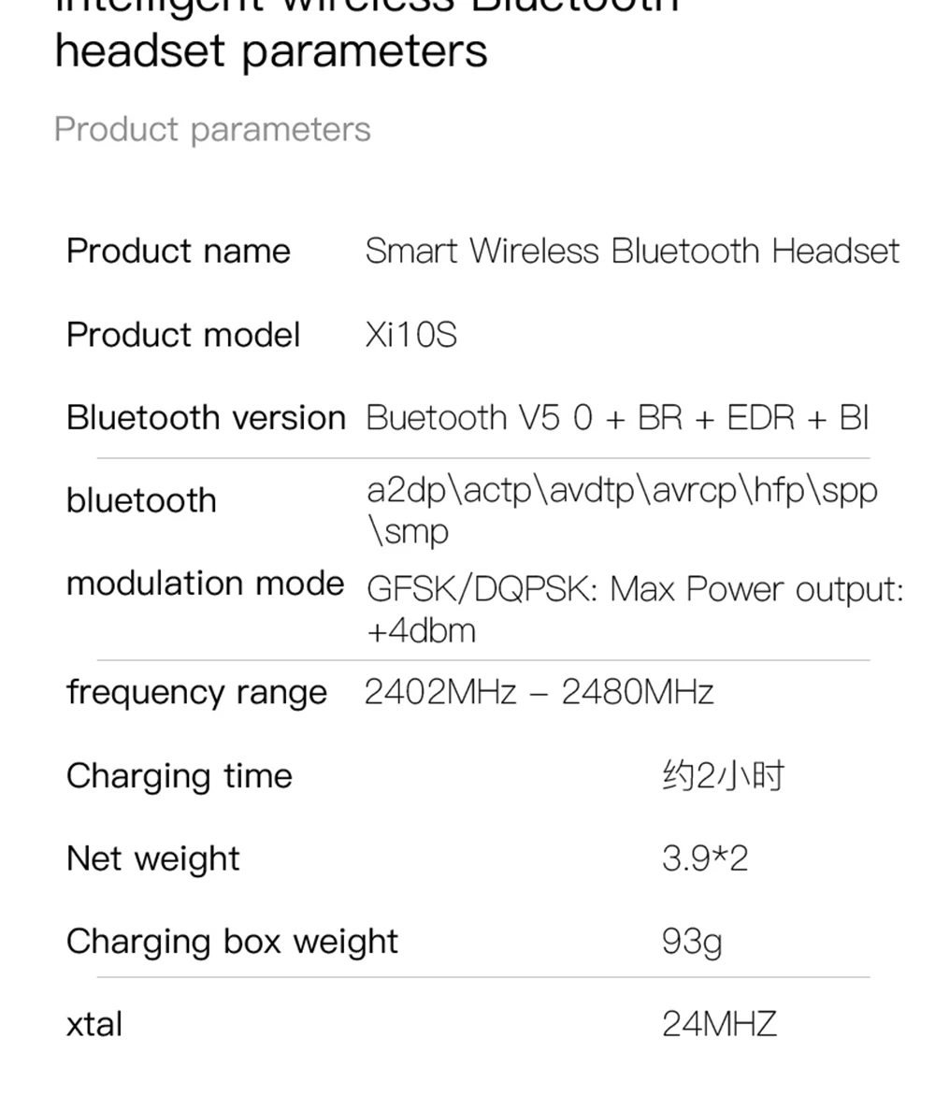Select the Xi10S model value

pyautogui.click(x=410, y=335)
